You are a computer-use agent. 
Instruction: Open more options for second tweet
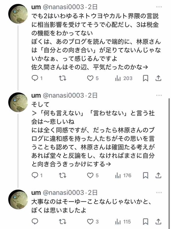click(159, 95)
